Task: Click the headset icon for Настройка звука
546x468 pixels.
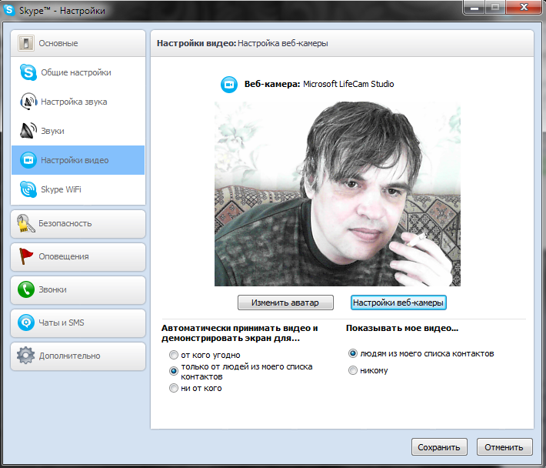Action: tap(28, 102)
